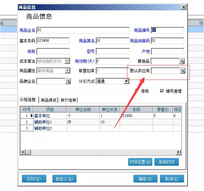Expand the 成本算法 dropdown arrow
The width and height of the screenshot is (204, 191).
[x=67, y=61]
